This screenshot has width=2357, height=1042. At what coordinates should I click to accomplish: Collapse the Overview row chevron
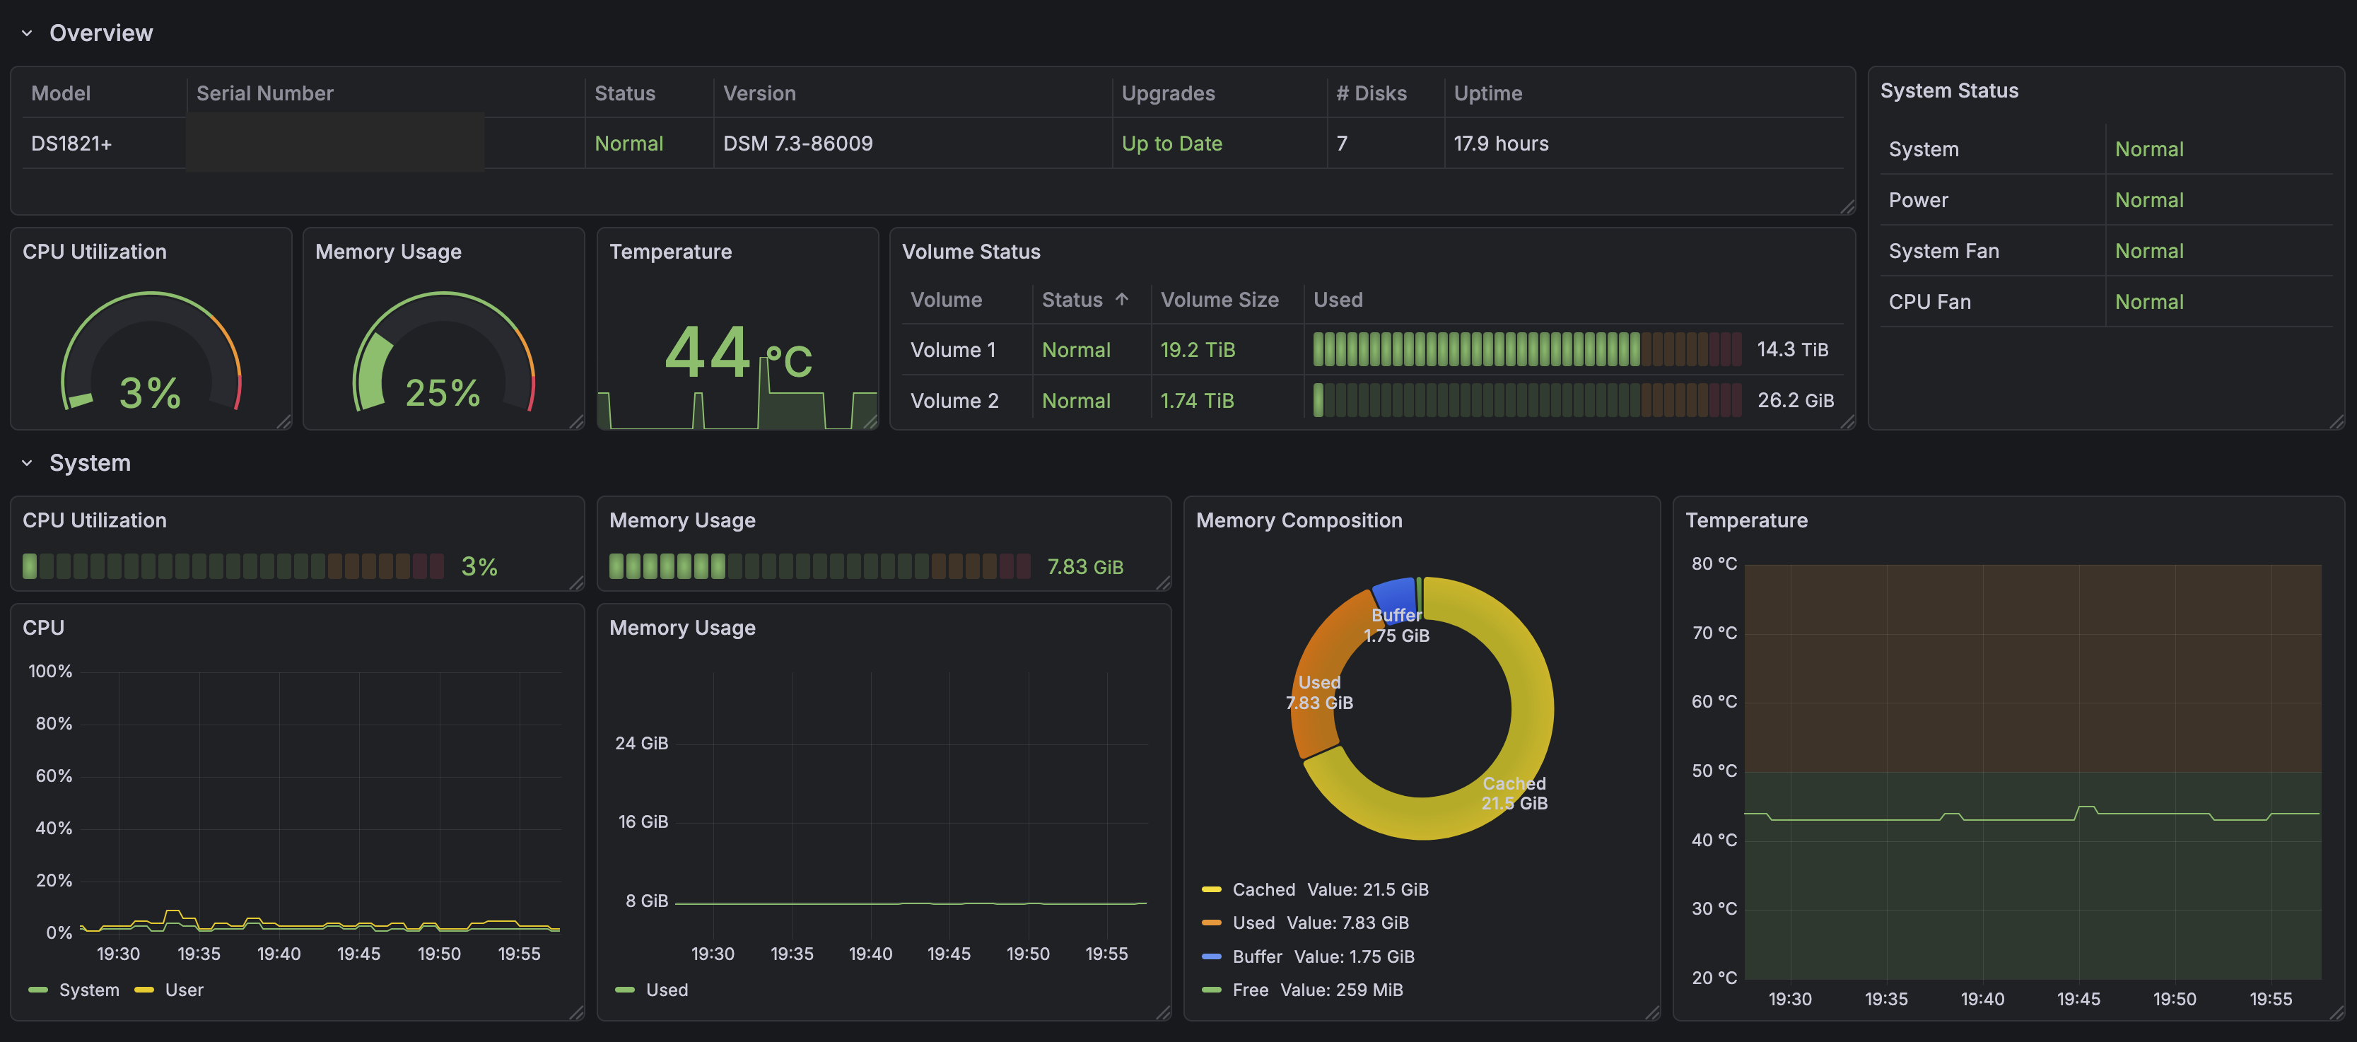coord(27,34)
